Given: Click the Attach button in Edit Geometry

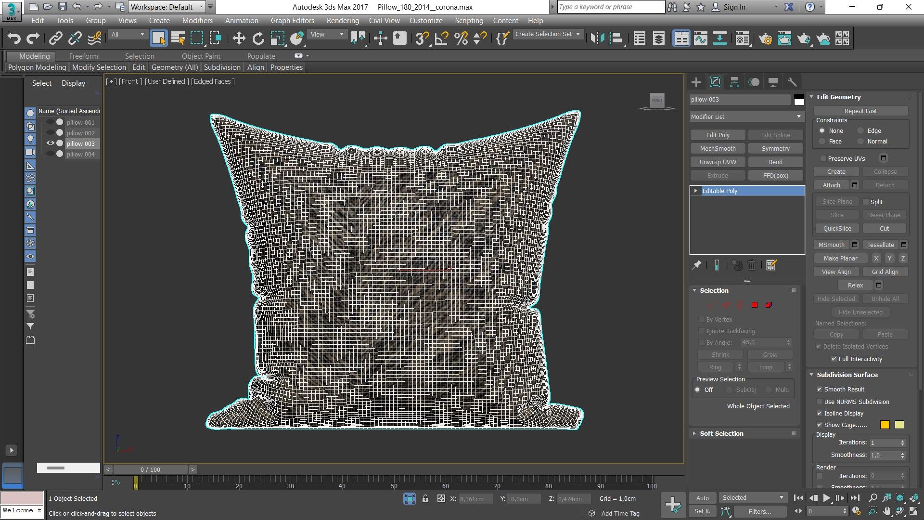Looking at the screenshot, I should 831,185.
